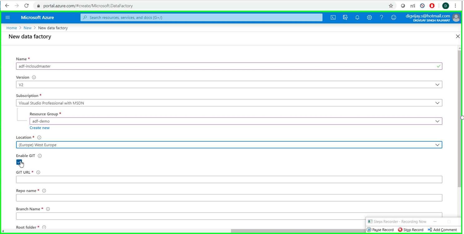464x234 pixels.
Task: Go forward in the browser
Action: (x=17, y=6)
